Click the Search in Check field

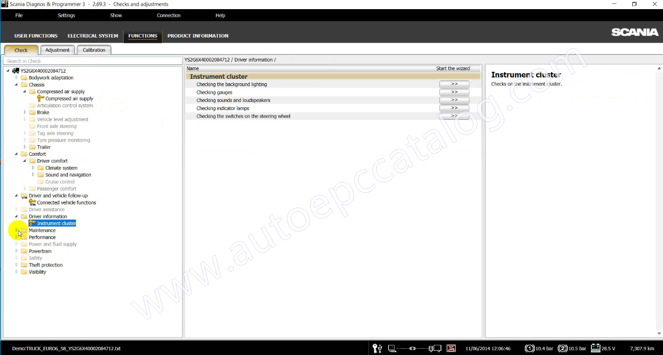tap(93, 61)
